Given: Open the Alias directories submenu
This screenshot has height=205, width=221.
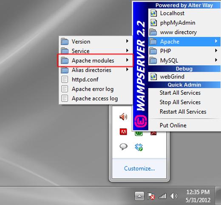Looking at the screenshot, I should pos(95,70).
